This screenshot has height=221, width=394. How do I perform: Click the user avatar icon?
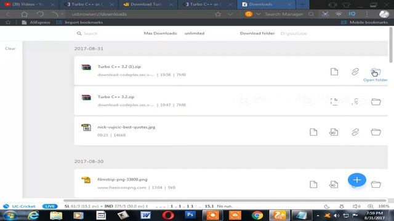point(384,14)
